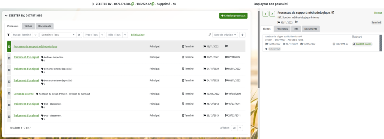
Task: Open the Info tab
Action: (x=296, y=29)
